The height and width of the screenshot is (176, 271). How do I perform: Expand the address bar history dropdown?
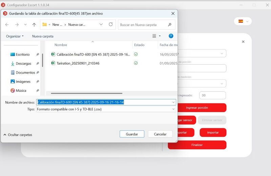tap(101, 24)
